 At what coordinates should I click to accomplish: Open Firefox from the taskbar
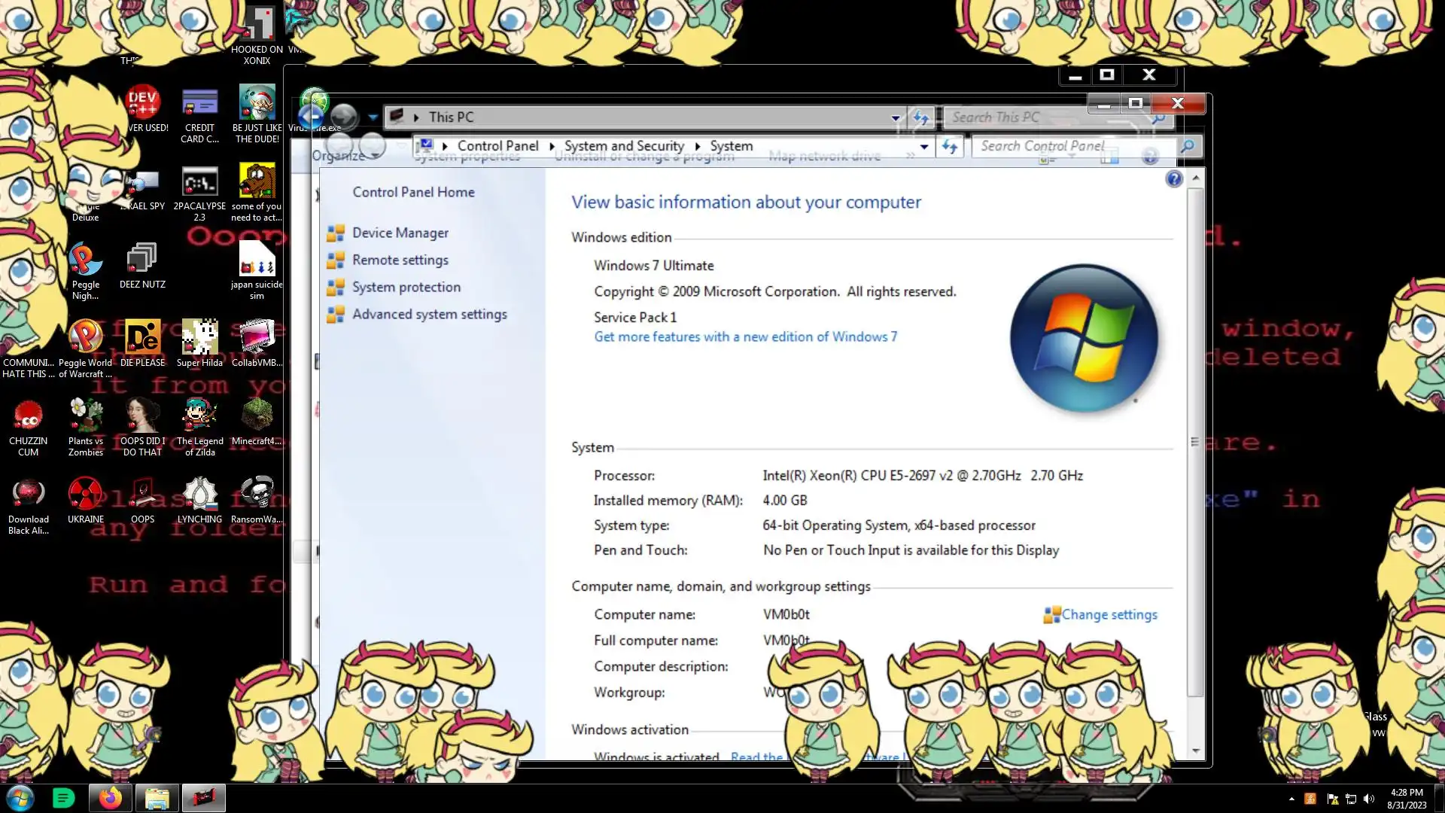[x=111, y=798]
